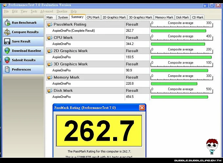
Task: Click the 2D Graphics Mark header icon
Action: 50,51
